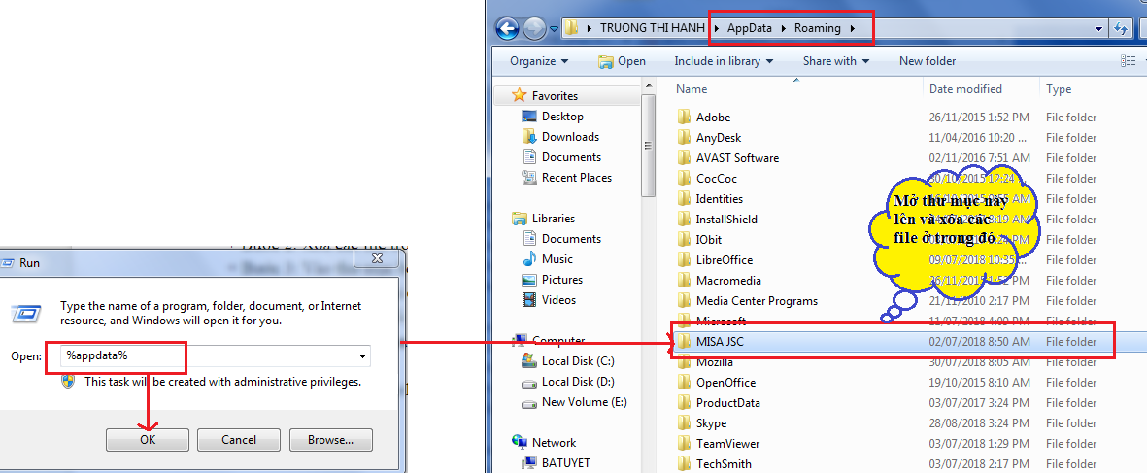Select the Pictures library
This screenshot has height=473, width=1147.
coord(561,280)
